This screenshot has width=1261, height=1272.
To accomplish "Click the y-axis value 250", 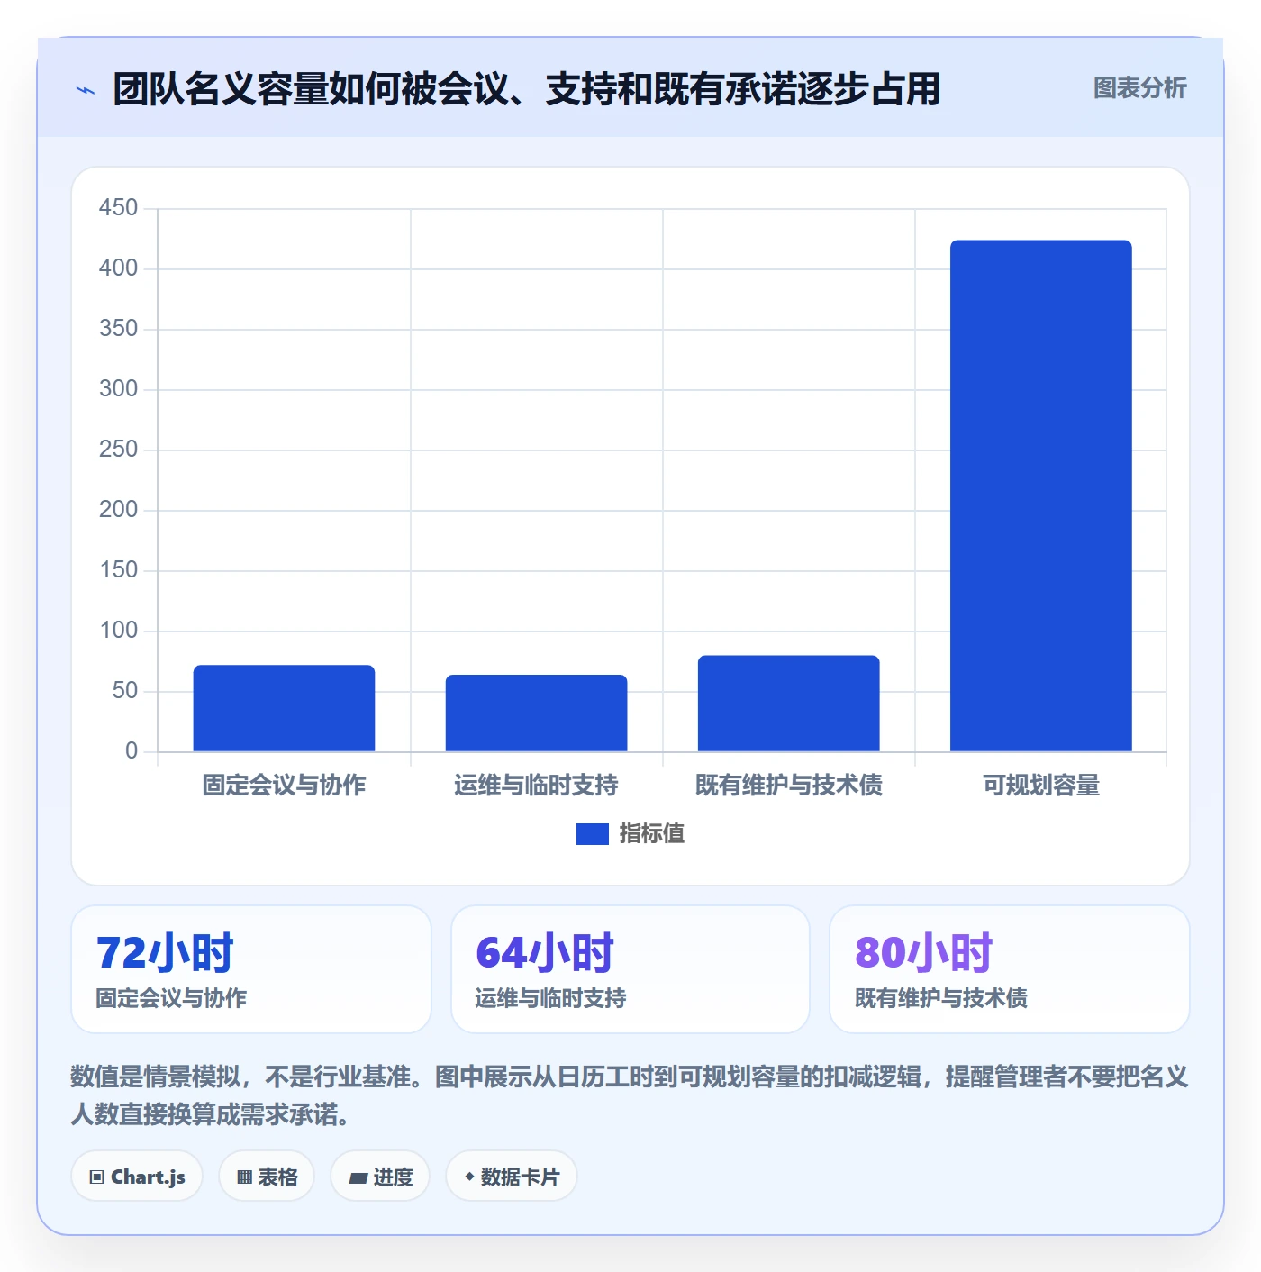I will (x=118, y=450).
